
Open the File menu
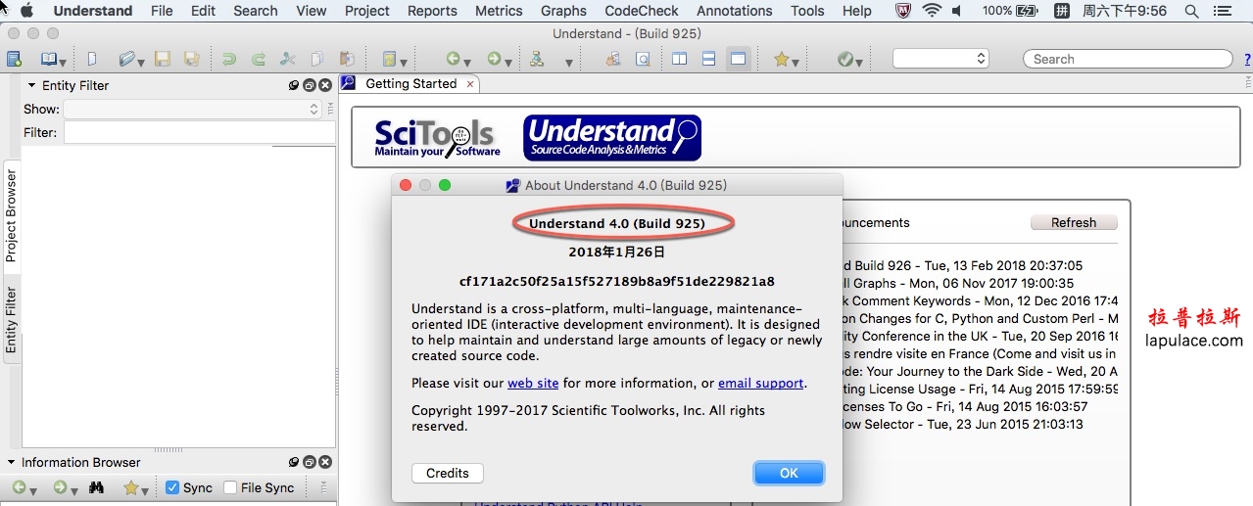coord(162,11)
